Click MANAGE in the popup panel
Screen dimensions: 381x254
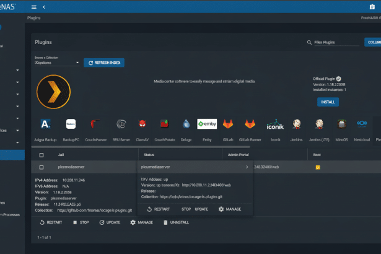pyautogui.click(x=230, y=209)
